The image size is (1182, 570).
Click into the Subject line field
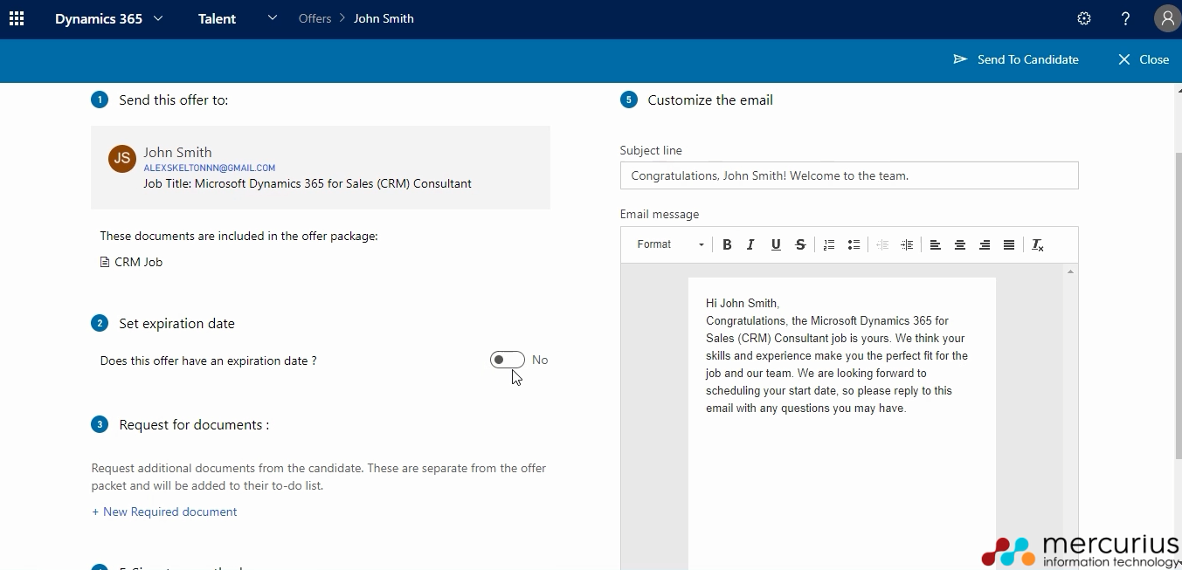849,175
